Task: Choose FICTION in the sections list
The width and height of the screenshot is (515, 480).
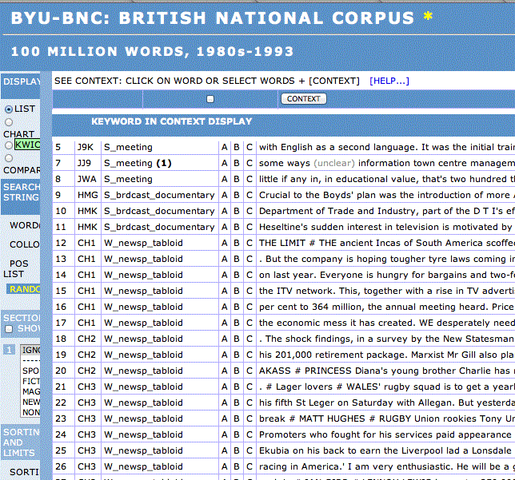Action: tap(30, 381)
